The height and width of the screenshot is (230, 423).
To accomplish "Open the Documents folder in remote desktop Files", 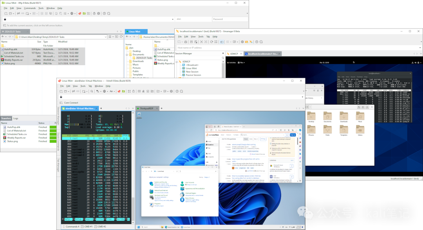I will tap(327, 117).
